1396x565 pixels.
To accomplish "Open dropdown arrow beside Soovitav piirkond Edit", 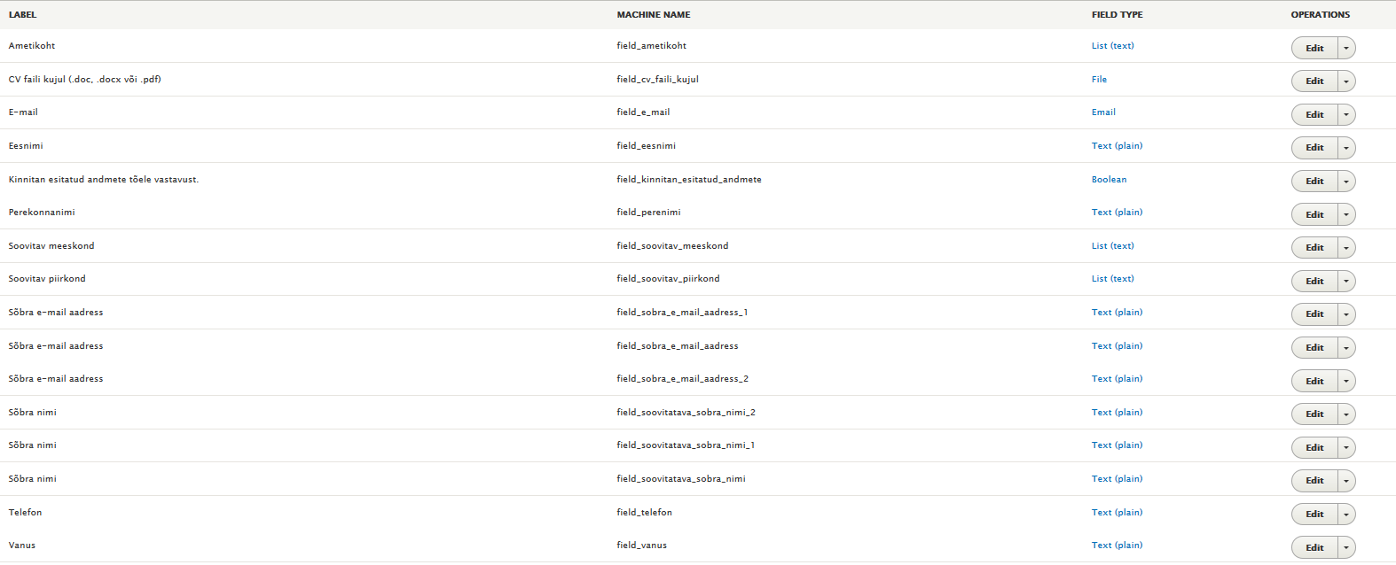I will [x=1345, y=281].
